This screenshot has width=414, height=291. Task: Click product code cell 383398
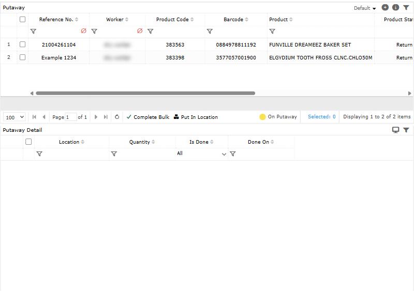pyautogui.click(x=175, y=57)
